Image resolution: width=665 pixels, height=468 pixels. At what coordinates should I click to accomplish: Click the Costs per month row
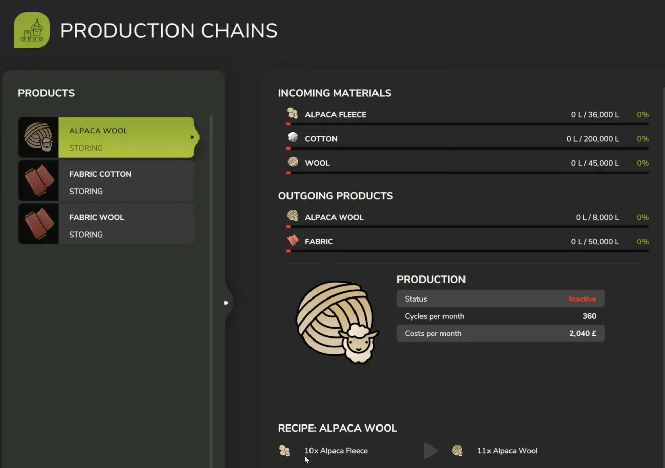[x=500, y=333]
